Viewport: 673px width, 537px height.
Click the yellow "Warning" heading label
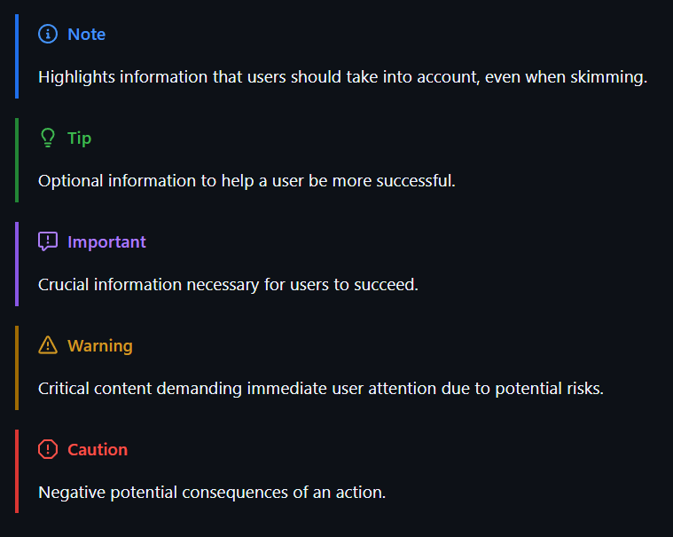pos(99,346)
